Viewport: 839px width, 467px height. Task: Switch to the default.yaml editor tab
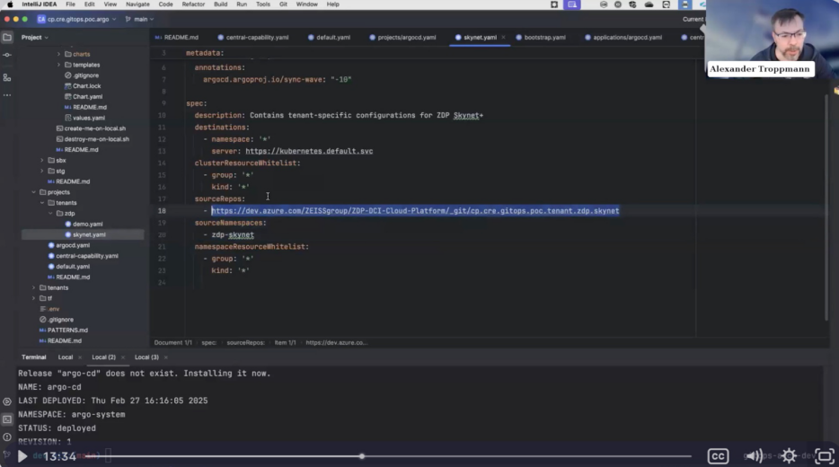pyautogui.click(x=329, y=38)
